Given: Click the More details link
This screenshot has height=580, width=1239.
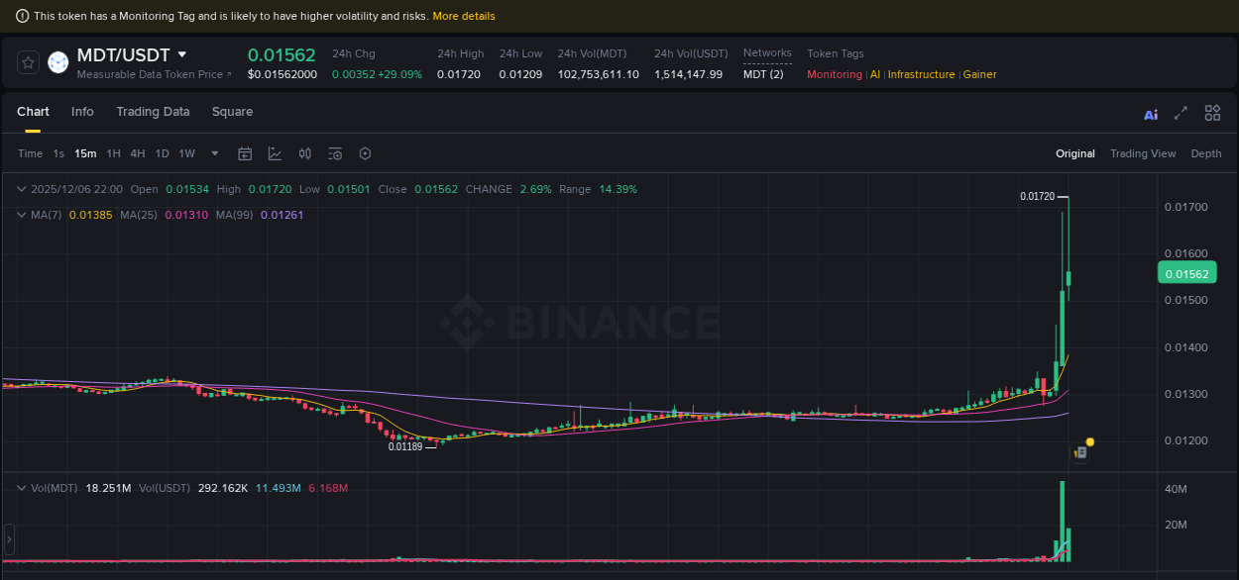Looking at the screenshot, I should (x=464, y=16).
